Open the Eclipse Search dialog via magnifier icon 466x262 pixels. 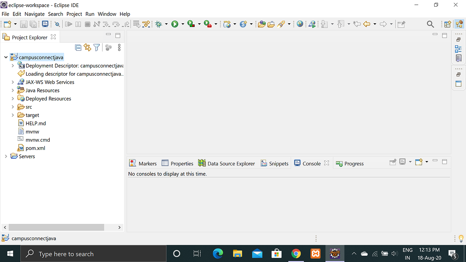pyautogui.click(x=430, y=24)
